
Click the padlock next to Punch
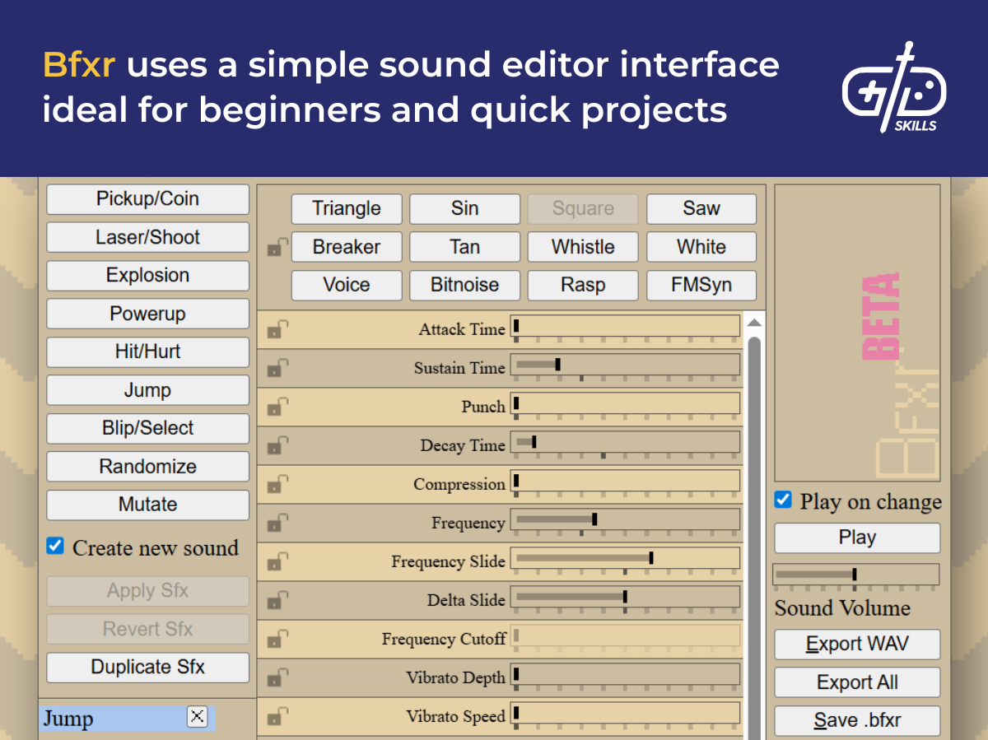(277, 407)
